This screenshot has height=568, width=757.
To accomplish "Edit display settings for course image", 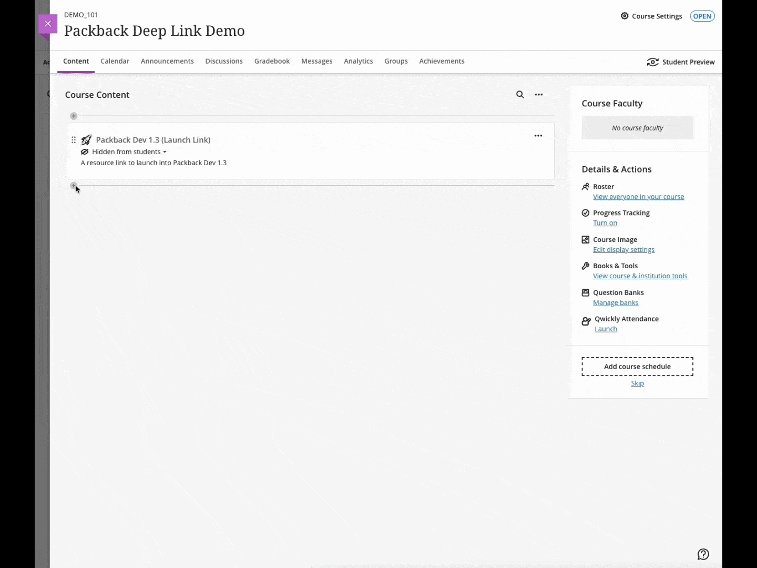I will point(623,250).
